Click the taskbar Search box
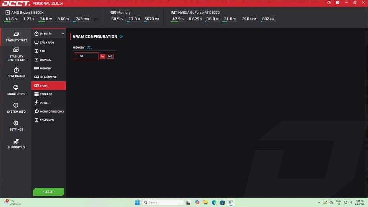The height and width of the screenshot is (207, 368). [x=163, y=202]
